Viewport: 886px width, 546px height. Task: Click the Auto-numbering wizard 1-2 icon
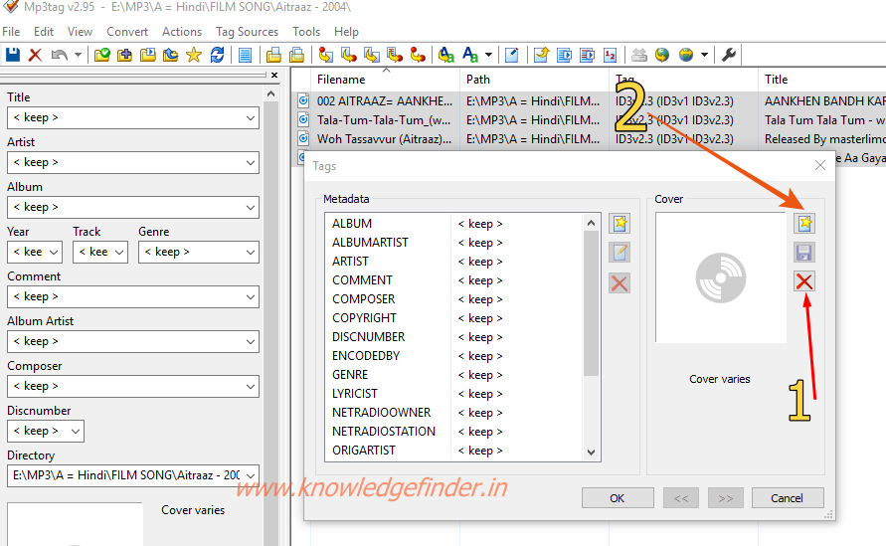click(610, 55)
